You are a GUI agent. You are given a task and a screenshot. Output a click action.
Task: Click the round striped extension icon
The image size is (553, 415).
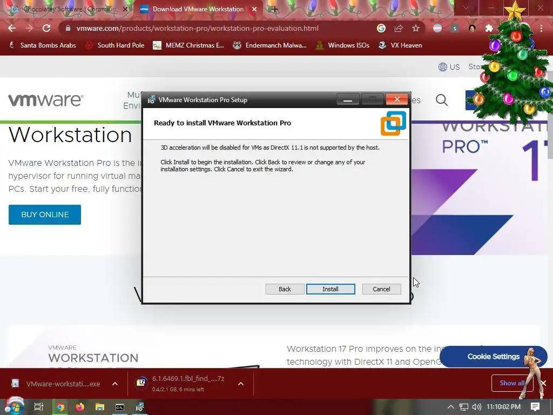click(x=437, y=28)
